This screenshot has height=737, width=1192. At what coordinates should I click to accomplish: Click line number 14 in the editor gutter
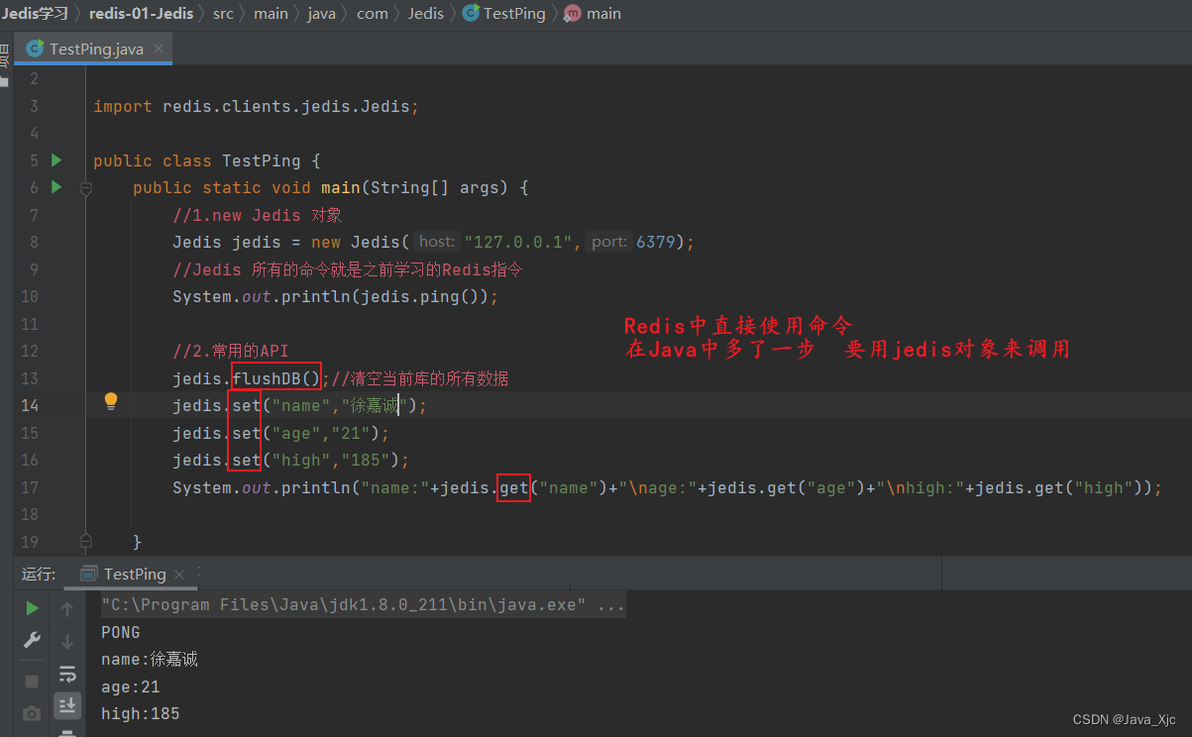coord(30,405)
